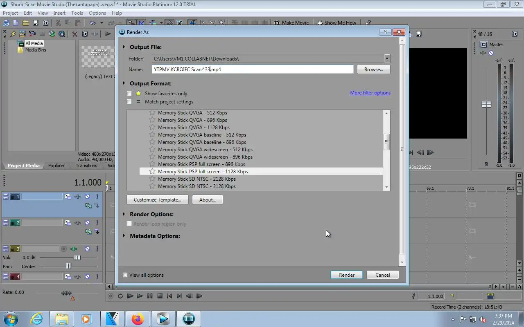Click the Help question mark in Render As dialog

(385, 32)
